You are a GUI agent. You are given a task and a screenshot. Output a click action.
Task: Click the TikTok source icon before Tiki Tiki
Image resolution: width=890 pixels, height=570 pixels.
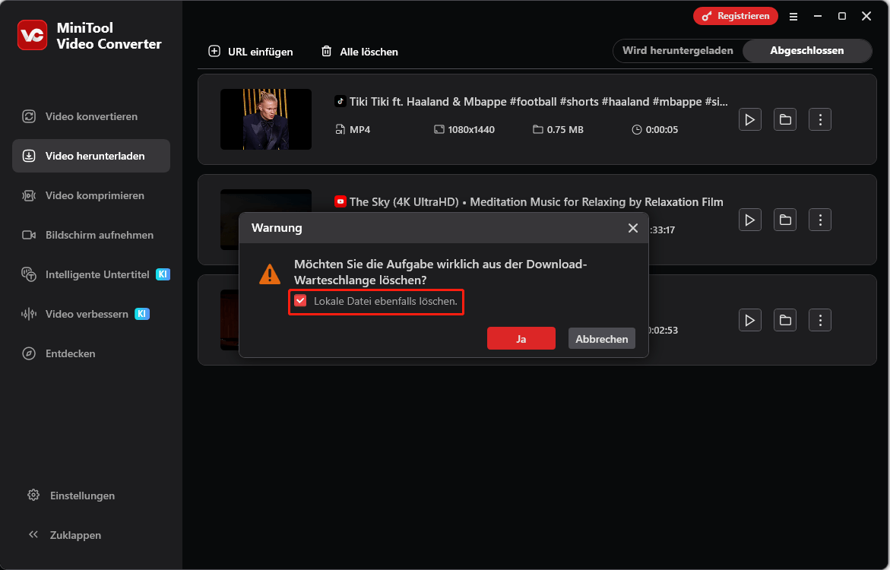340,102
